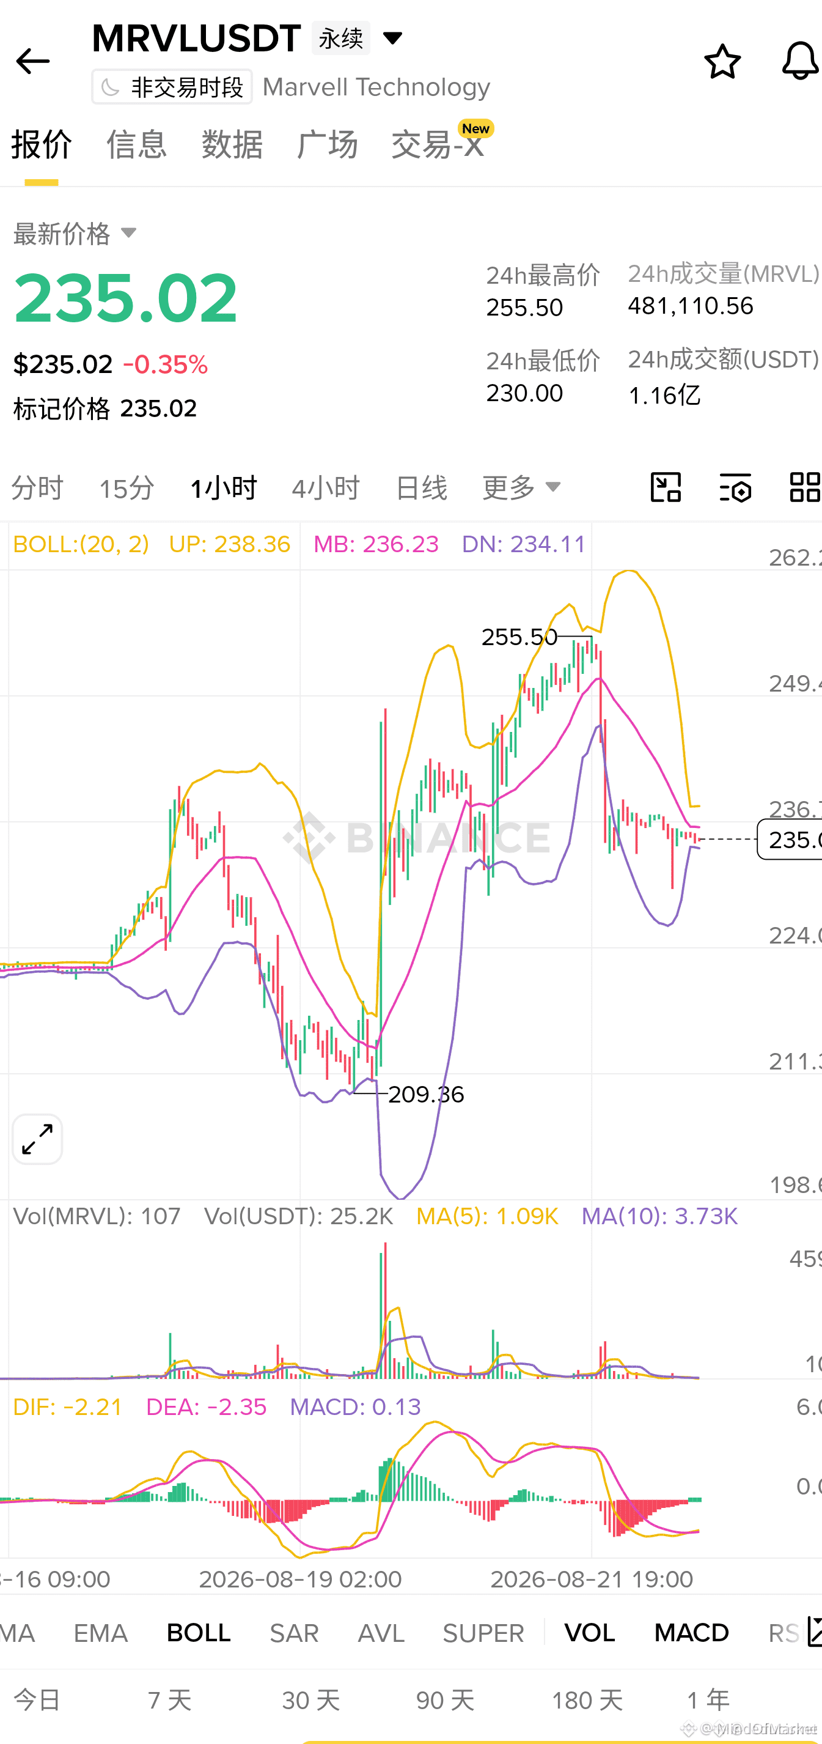The height and width of the screenshot is (1744, 822).
Task: Tap the -0.35% price change
Action: tap(165, 364)
